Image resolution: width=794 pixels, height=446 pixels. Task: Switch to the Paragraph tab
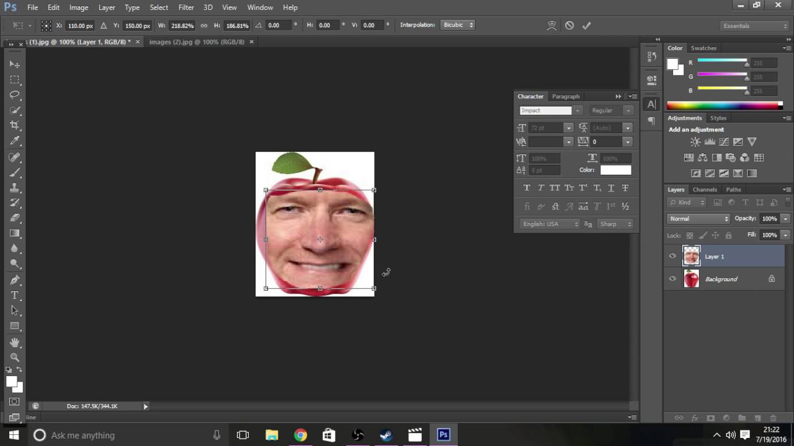click(x=566, y=96)
